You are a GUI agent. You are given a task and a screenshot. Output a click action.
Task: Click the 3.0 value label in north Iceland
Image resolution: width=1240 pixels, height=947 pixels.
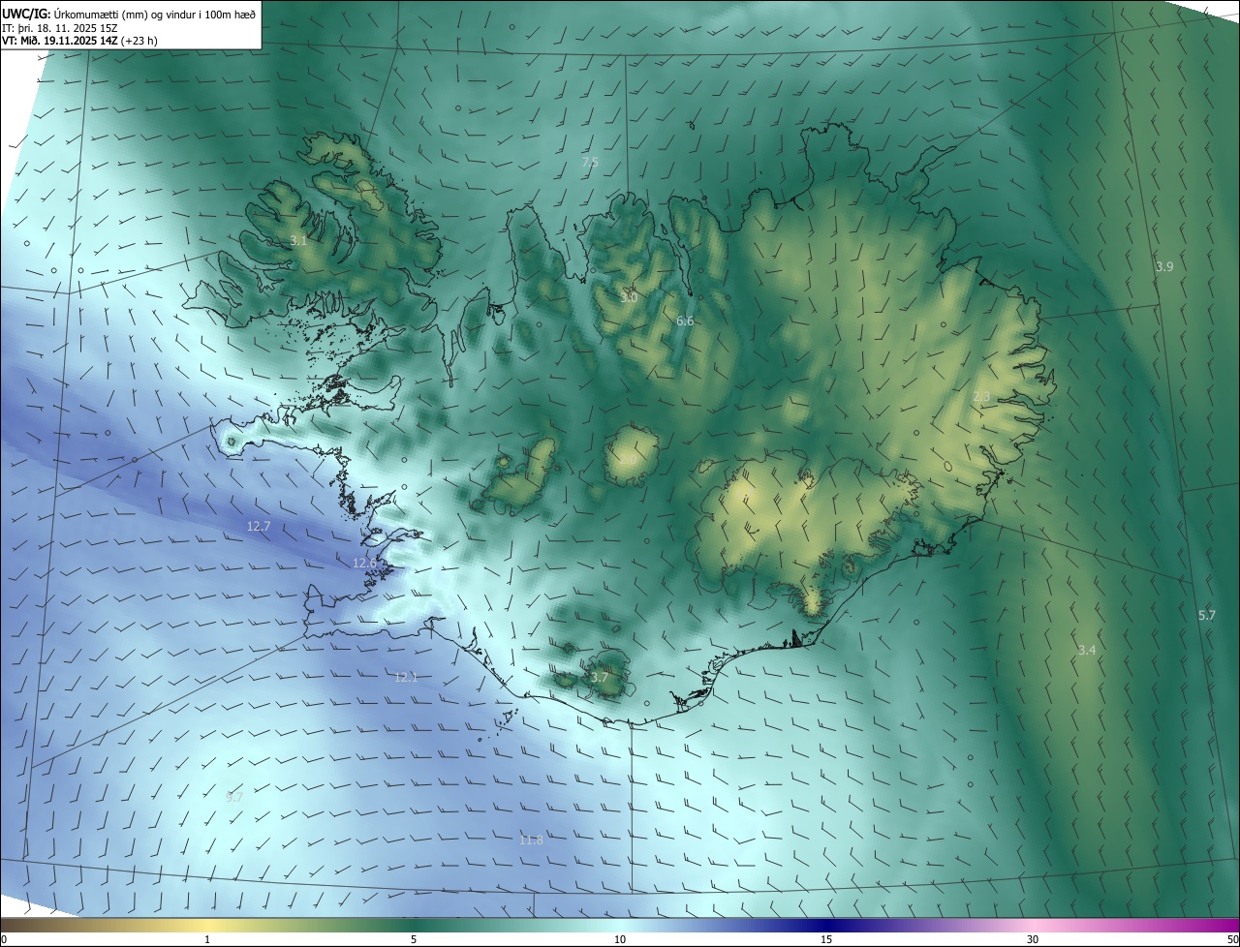click(x=629, y=297)
